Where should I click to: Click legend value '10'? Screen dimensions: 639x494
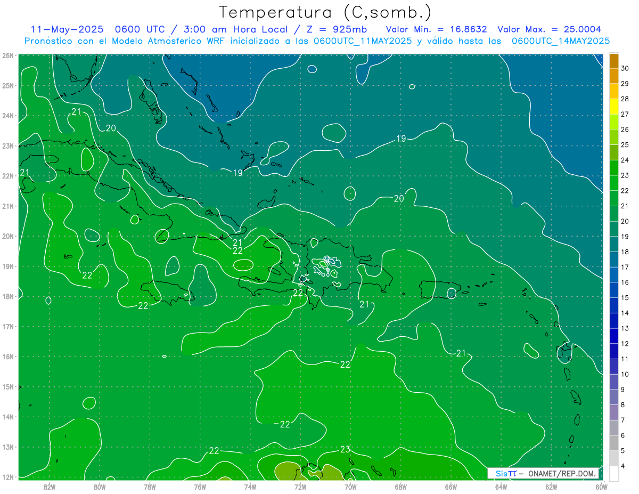pyautogui.click(x=625, y=374)
